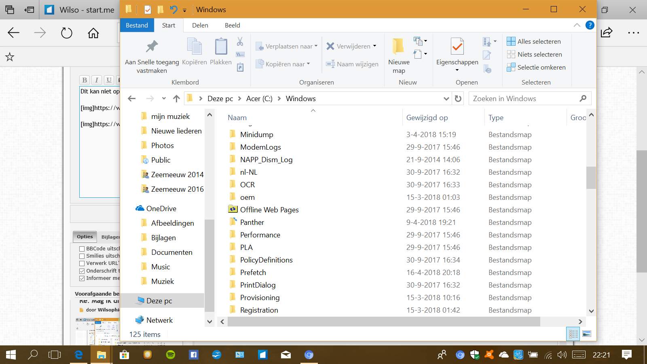Screen dimensions: 647x364
Task: Click the Bold B button in forum editor
Action: 85,80
